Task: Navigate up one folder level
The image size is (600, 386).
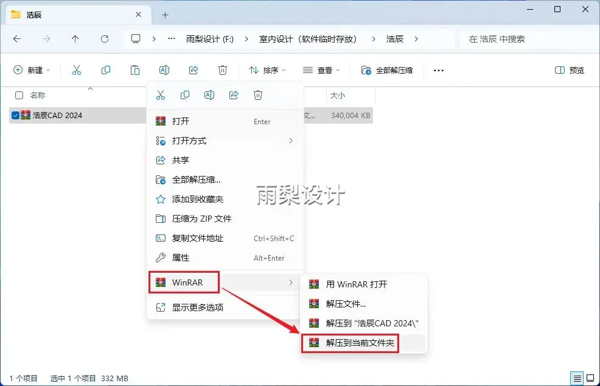Action: pyautogui.click(x=75, y=39)
